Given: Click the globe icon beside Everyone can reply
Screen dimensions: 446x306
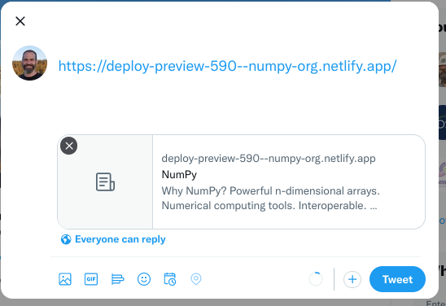Looking at the screenshot, I should [x=66, y=239].
